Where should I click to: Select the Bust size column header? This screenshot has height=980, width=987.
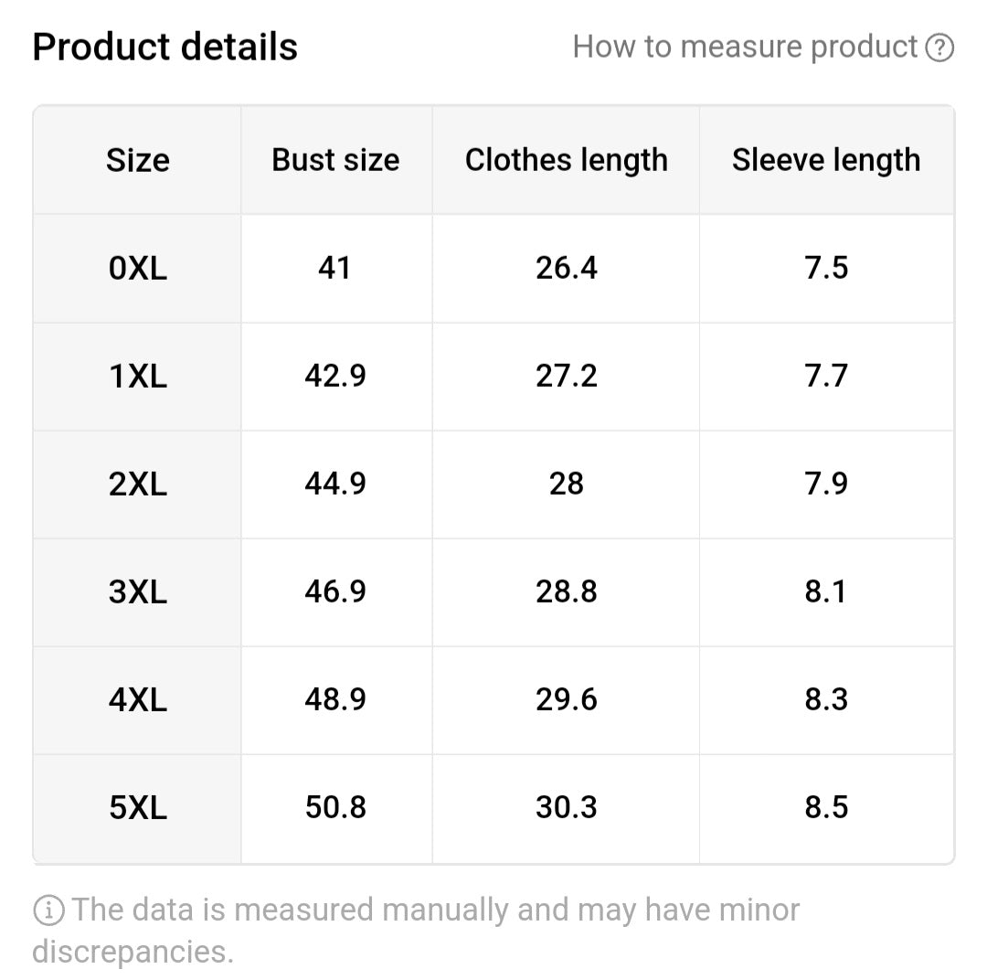(x=335, y=160)
